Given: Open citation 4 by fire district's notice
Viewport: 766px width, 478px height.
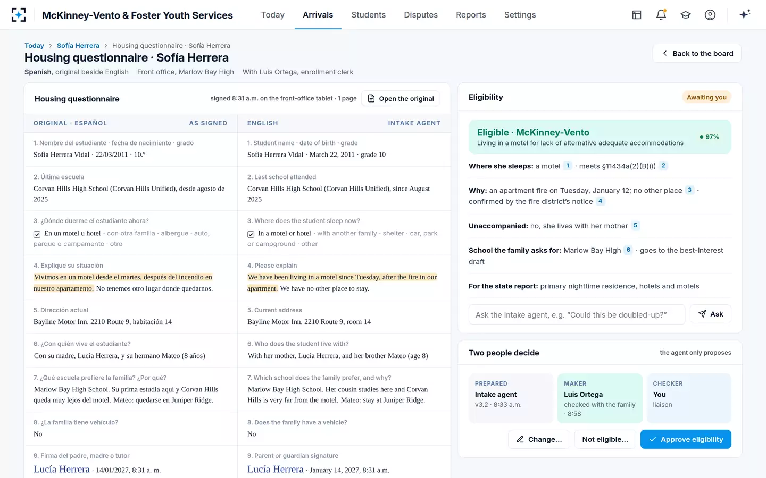Looking at the screenshot, I should 600,201.
